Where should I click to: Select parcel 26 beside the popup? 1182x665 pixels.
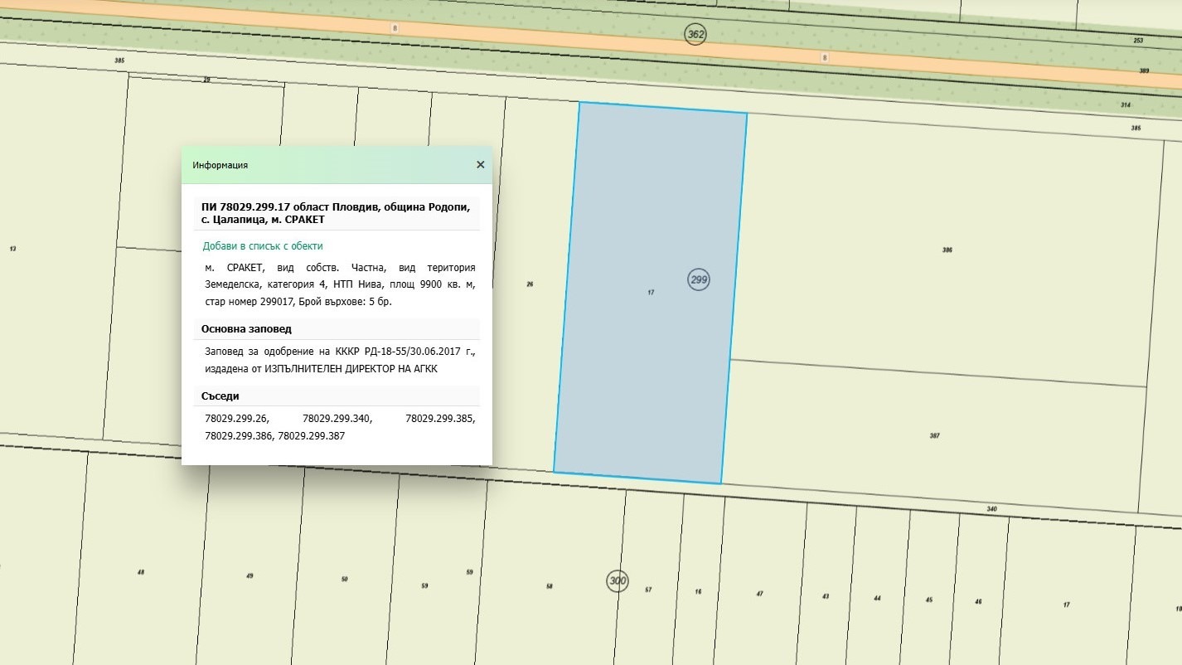pyautogui.click(x=530, y=284)
